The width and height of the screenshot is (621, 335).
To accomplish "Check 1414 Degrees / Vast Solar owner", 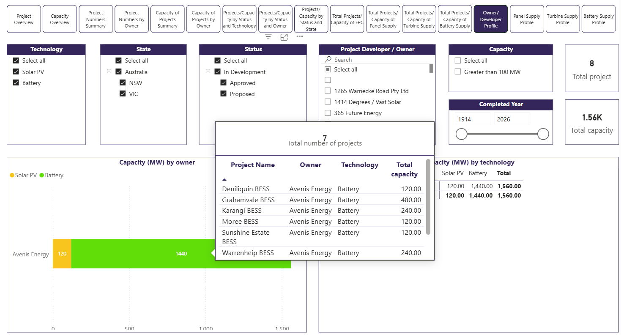I will coord(328,102).
